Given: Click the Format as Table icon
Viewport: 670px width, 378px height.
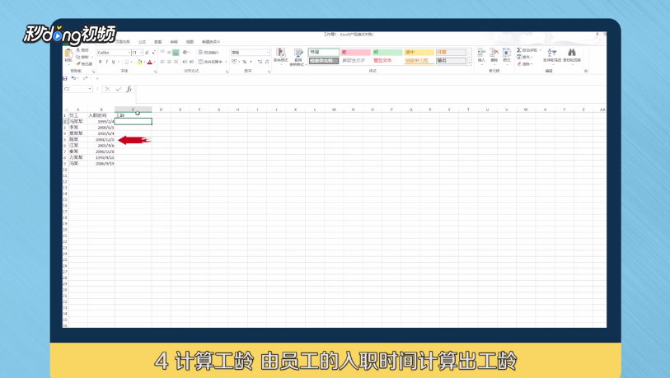Looking at the screenshot, I should (298, 53).
